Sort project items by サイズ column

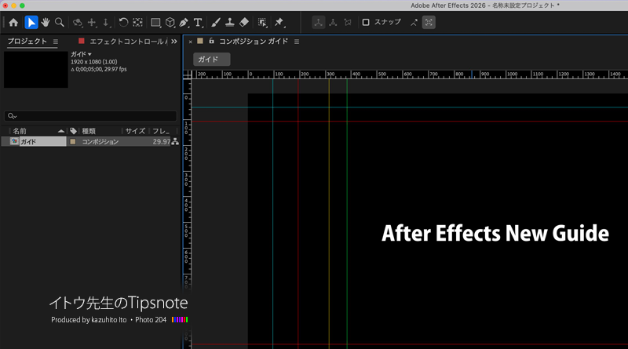[135, 131]
